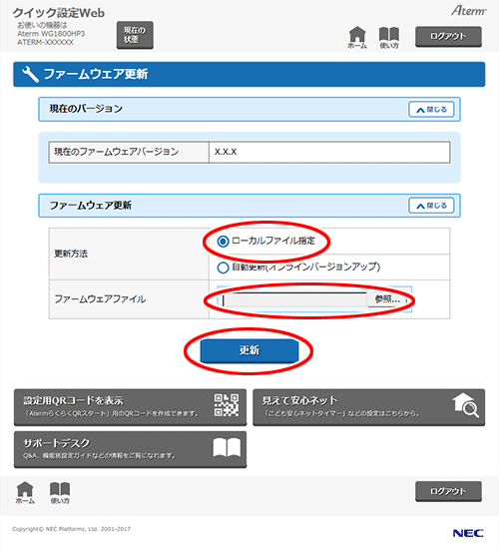Open 設定用QRコードを表示 card
This screenshot has height=550, width=499.
point(130,407)
